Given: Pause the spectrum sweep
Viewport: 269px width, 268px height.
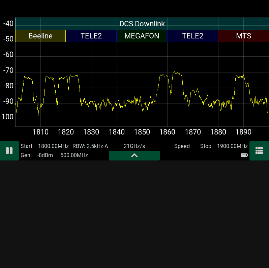Looking at the screenshot, I should [x=9, y=151].
